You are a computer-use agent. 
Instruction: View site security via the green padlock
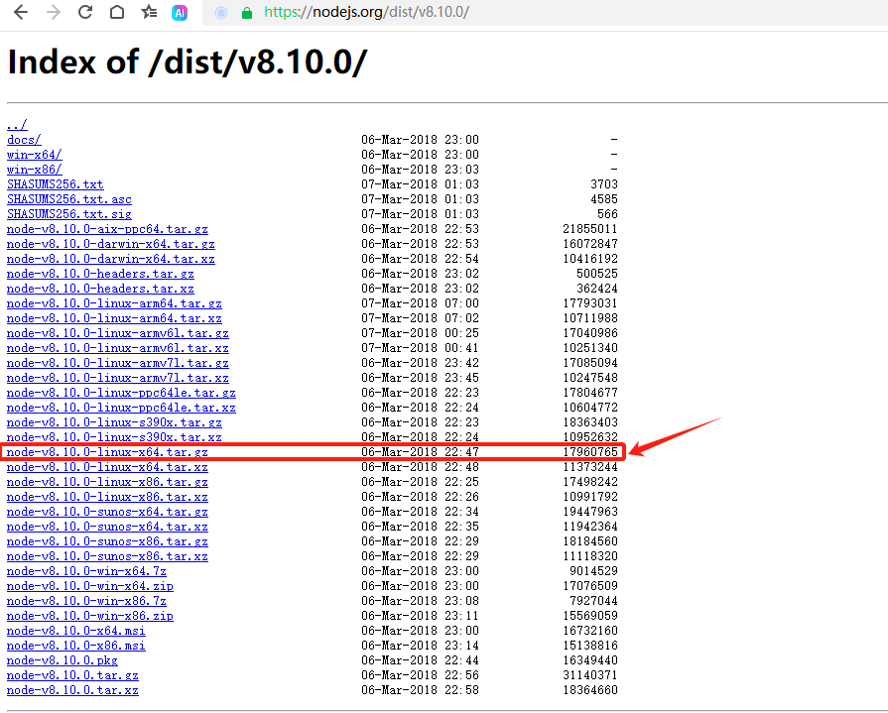(246, 13)
